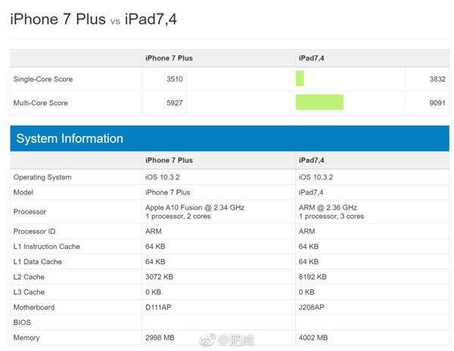Screen dimensions: 454x351
Task: Click 'ARM @ 2.36 GHz' processor value
Action: [x=328, y=207]
